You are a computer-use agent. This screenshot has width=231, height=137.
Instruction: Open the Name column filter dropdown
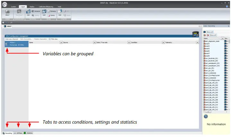(61, 42)
